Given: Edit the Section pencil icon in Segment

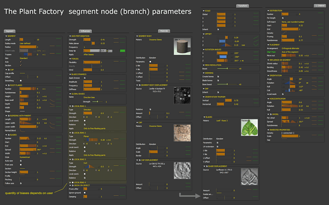Looking at the screenshot, I should pyautogui.click(x=21, y=65).
